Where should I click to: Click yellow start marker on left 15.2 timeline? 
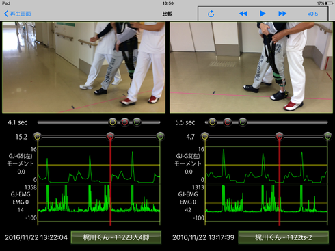point(38,137)
